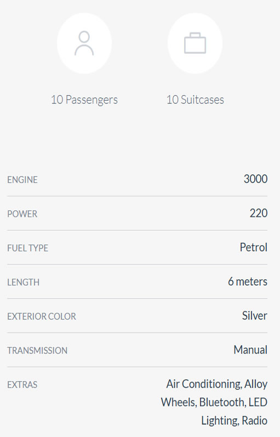280x437 pixels.
Task: Click the suitcase luggage icon
Action: coord(195,43)
